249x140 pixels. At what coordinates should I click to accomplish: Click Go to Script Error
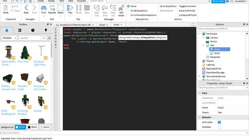pos(168,6)
